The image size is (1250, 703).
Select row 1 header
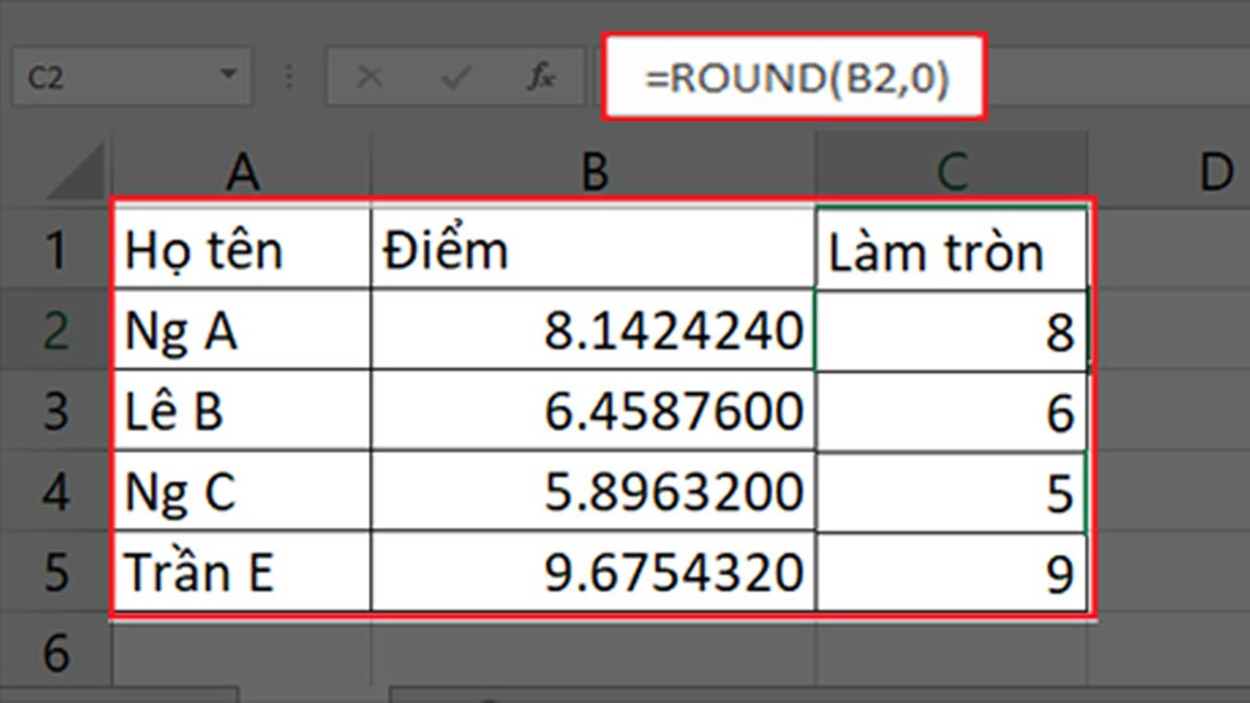pyautogui.click(x=56, y=248)
